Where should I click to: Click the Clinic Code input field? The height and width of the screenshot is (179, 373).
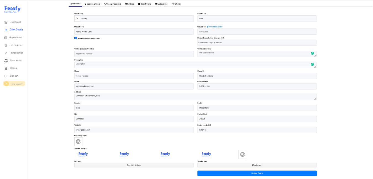coord(257,32)
